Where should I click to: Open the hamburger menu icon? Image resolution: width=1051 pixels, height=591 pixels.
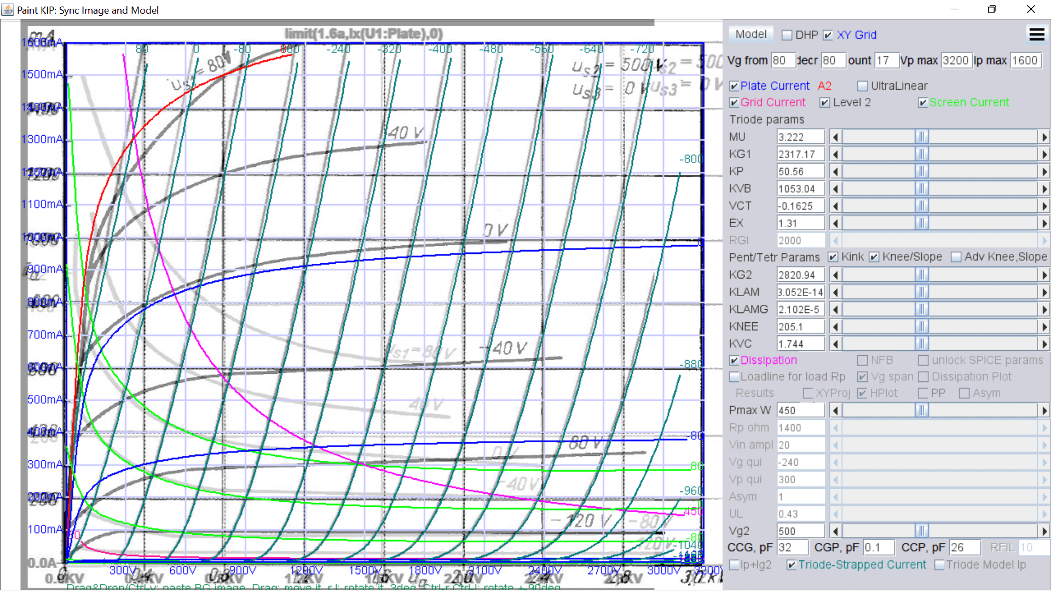pyautogui.click(x=1037, y=34)
